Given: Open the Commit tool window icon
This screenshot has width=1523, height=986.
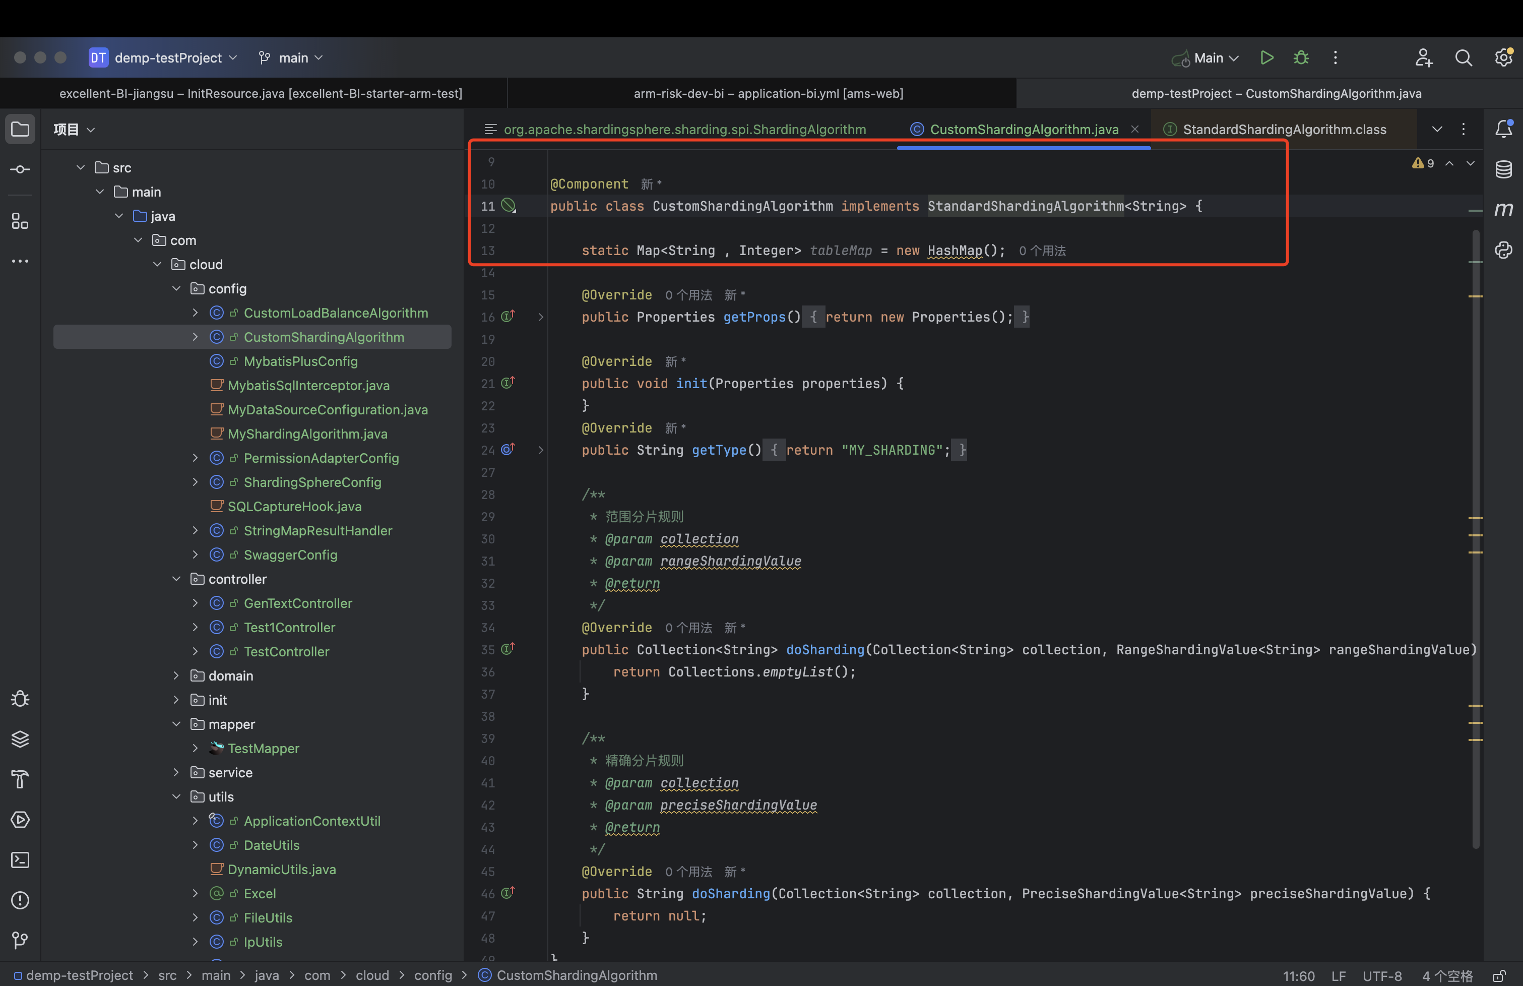Looking at the screenshot, I should pyautogui.click(x=20, y=170).
